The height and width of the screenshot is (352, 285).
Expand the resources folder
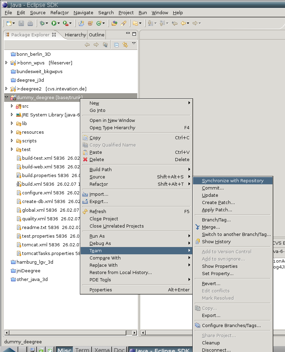click(12, 132)
